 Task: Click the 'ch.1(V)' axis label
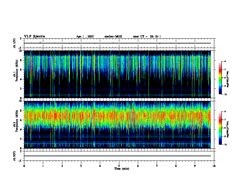tap(15, 43)
